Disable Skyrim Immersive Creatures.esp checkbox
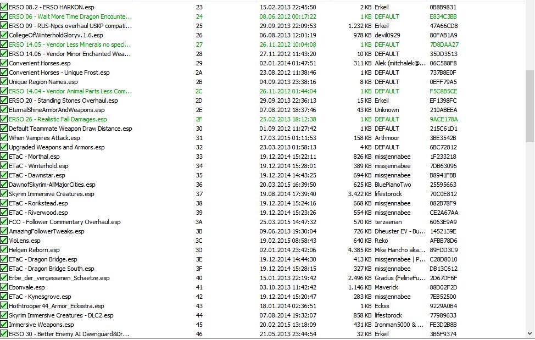This screenshot has width=535, height=340. 4,194
